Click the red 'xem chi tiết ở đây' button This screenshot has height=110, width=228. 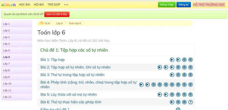pyautogui.click(x=57, y=14)
